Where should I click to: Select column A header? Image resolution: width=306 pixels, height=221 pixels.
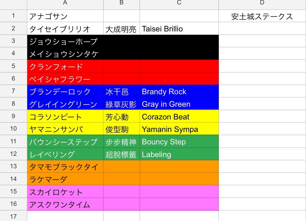click(x=65, y=4)
